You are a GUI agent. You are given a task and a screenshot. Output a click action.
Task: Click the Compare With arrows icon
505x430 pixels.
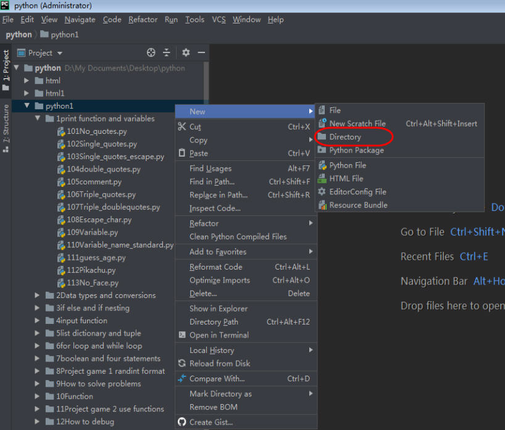pyautogui.click(x=182, y=379)
